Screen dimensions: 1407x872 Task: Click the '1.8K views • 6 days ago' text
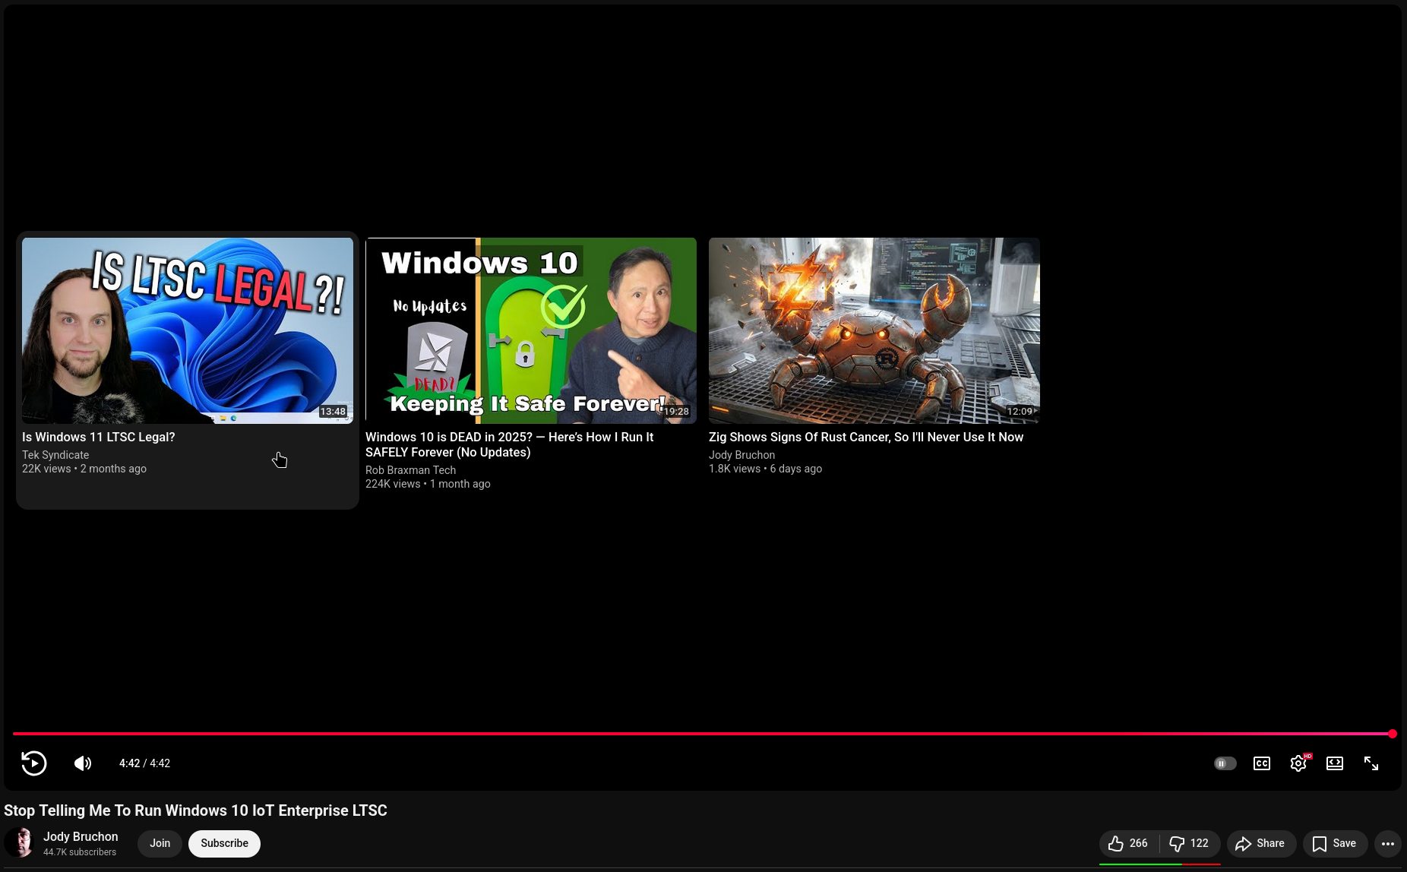765,469
